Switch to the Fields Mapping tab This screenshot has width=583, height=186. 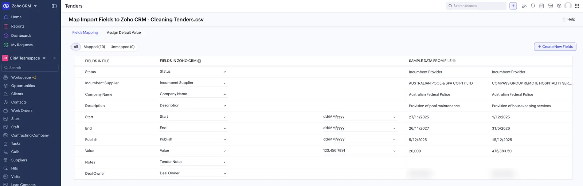pyautogui.click(x=85, y=32)
